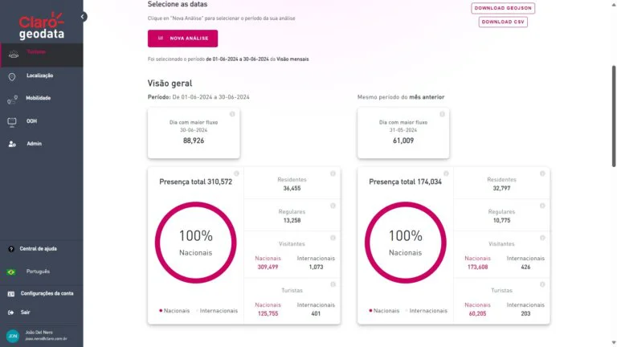Toggle Internacionais legend in the 310,572 chart

pos(217,310)
